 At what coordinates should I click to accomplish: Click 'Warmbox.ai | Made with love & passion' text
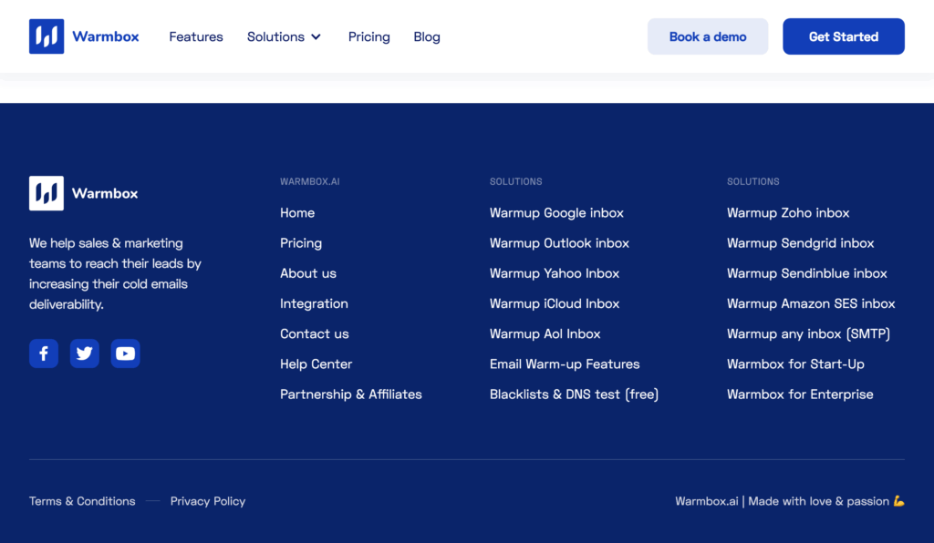789,501
